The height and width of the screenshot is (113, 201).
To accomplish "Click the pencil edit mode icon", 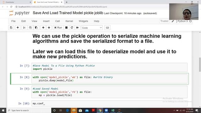I will 173,21.
